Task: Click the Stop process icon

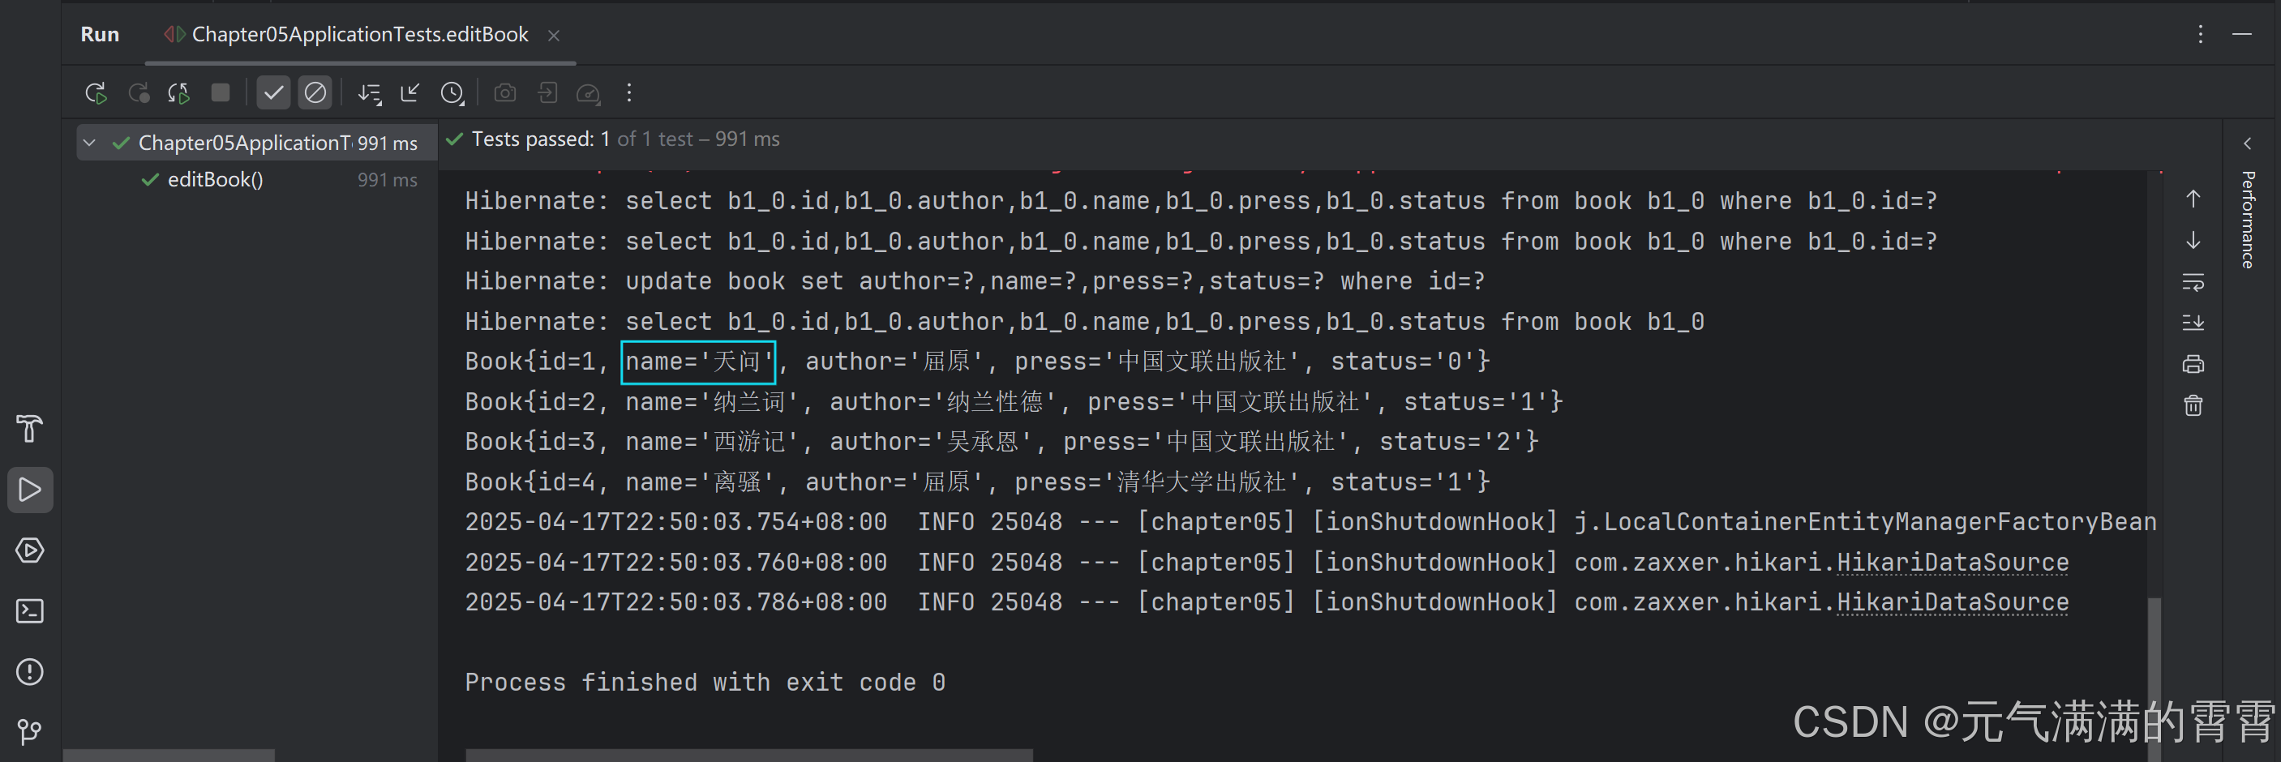Action: [x=221, y=92]
